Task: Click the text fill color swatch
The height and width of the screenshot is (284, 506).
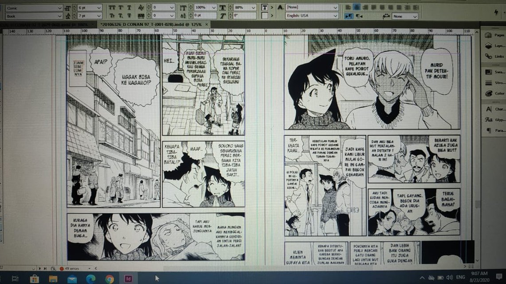Action: 265,8
